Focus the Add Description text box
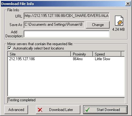The height and width of the screenshot is (116, 132). (x=66, y=34)
